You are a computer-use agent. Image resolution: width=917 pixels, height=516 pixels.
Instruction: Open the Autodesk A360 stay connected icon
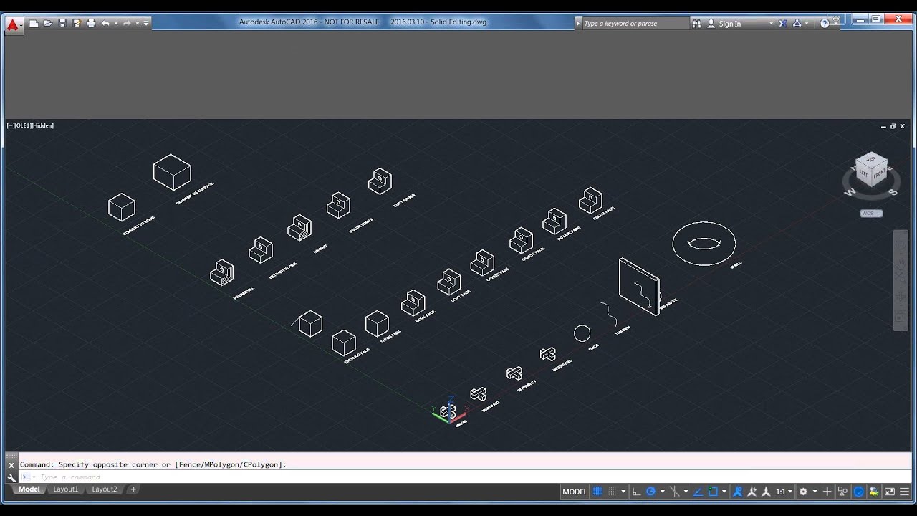tap(797, 23)
